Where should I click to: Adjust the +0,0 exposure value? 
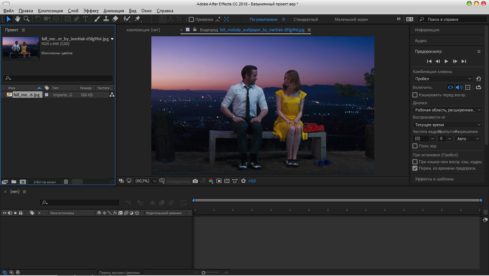coord(252,181)
